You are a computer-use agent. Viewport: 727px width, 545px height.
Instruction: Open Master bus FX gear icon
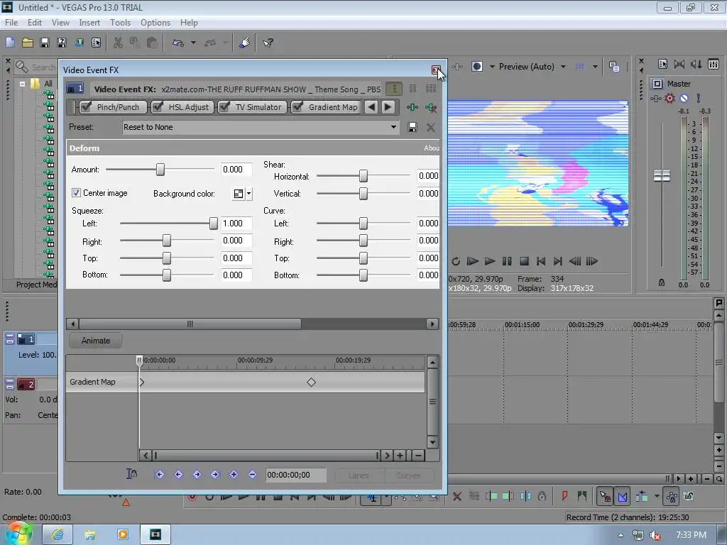(x=670, y=98)
